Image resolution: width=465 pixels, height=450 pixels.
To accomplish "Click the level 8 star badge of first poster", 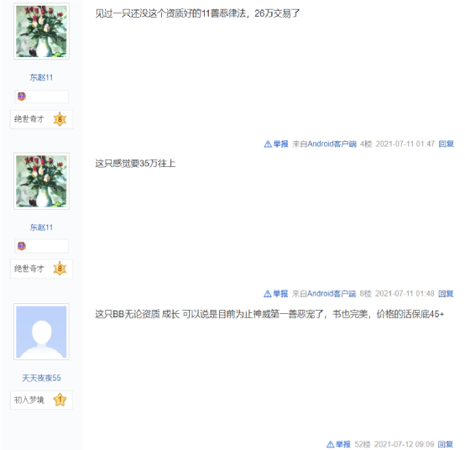I will [60, 119].
